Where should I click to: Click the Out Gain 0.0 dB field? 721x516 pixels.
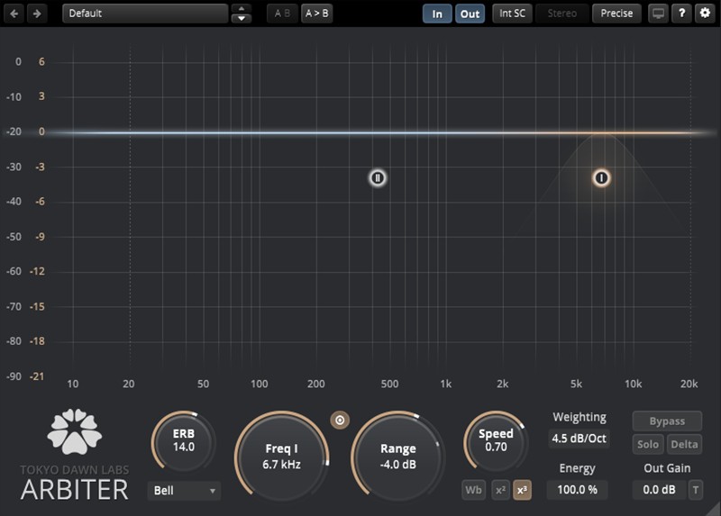(x=659, y=490)
